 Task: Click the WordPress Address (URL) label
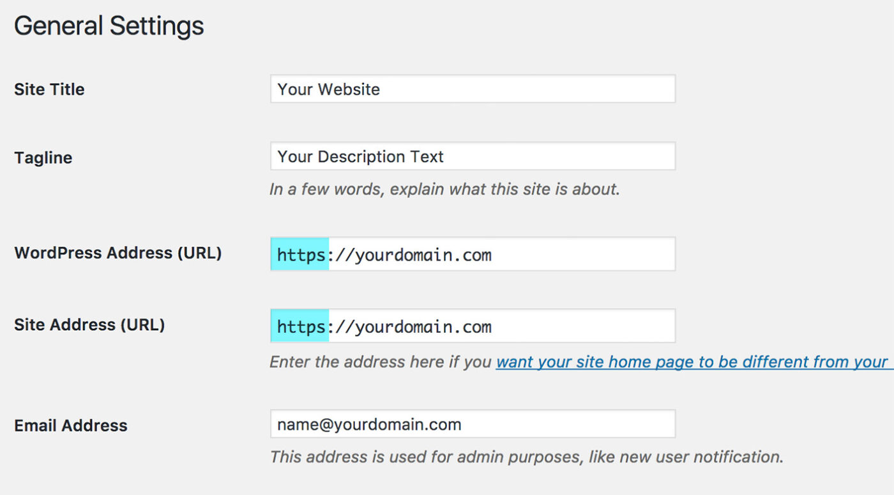pyautogui.click(x=117, y=253)
